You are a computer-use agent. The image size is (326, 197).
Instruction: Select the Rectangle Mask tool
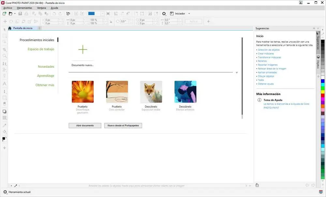tap(5, 36)
